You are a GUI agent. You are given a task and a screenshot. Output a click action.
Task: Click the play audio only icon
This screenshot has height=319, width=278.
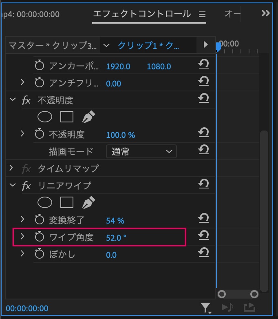pyautogui.click(x=227, y=307)
